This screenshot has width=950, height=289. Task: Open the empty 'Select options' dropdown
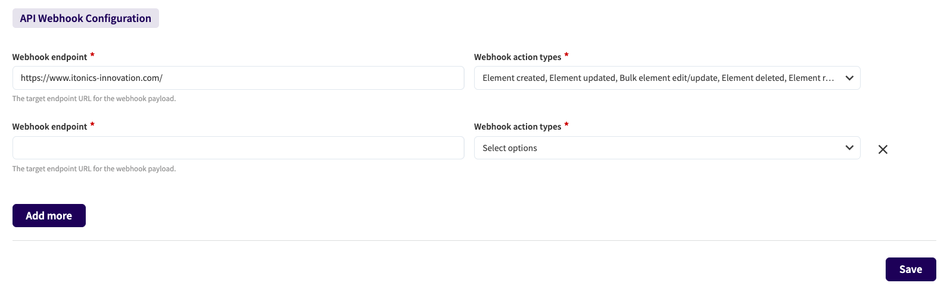tap(658, 148)
